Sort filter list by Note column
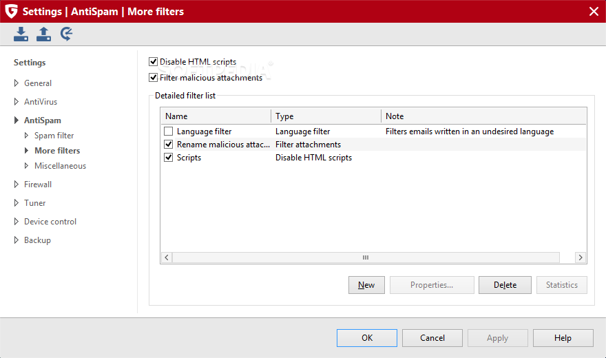Viewport: 606px width, 358px height. click(x=483, y=116)
